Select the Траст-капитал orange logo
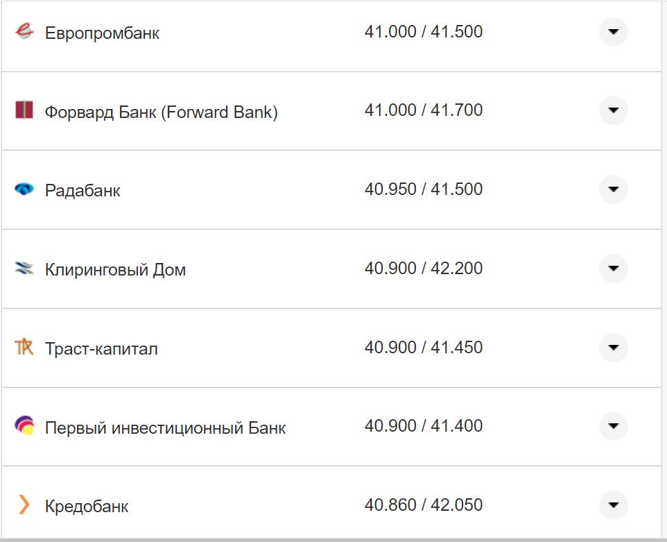This screenshot has height=542, width=667. [x=24, y=347]
